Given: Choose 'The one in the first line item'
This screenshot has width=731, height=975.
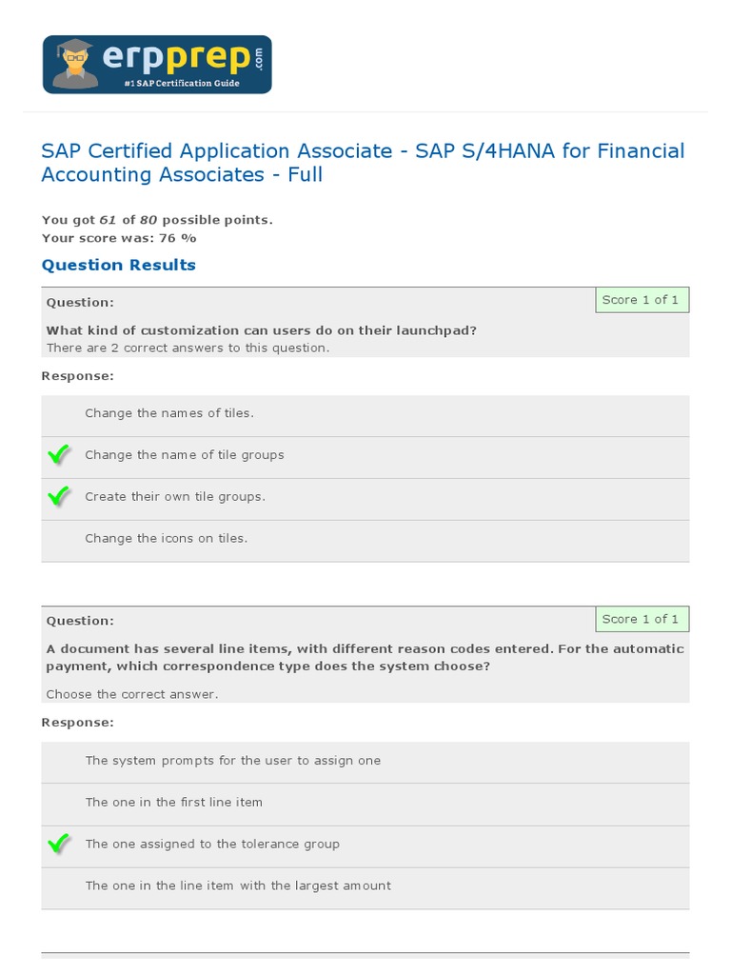Looking at the screenshot, I should (174, 803).
